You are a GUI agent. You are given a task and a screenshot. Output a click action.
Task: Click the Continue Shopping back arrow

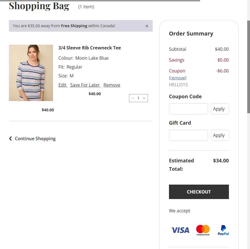click(x=11, y=139)
